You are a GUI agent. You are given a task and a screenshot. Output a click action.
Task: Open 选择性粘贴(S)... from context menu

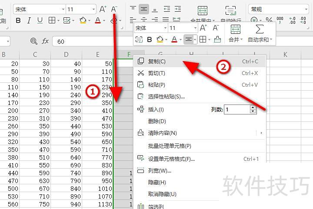pos(200,97)
